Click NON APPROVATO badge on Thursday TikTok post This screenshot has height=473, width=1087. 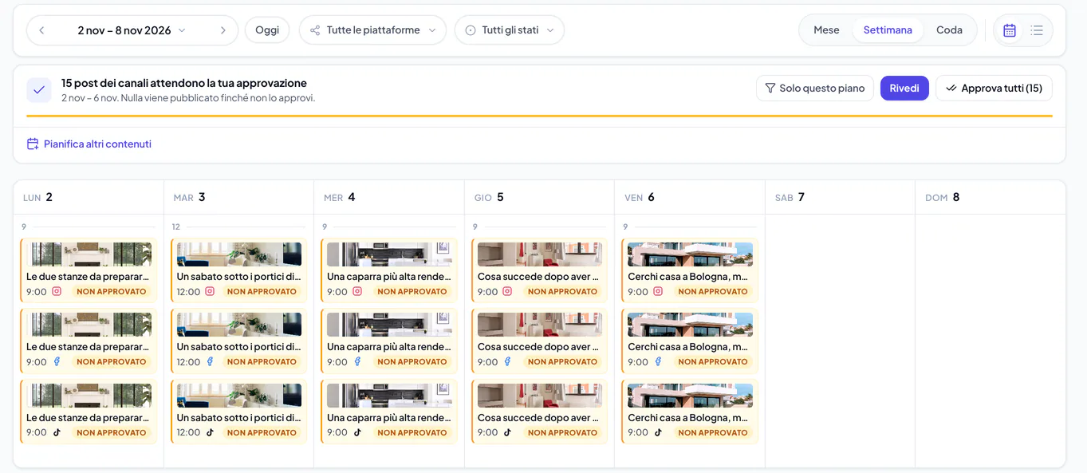(562, 433)
